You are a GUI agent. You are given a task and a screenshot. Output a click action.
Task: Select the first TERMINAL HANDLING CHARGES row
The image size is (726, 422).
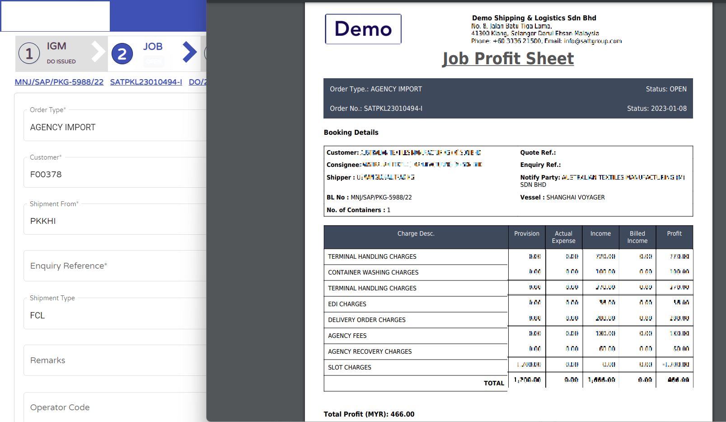coord(508,256)
